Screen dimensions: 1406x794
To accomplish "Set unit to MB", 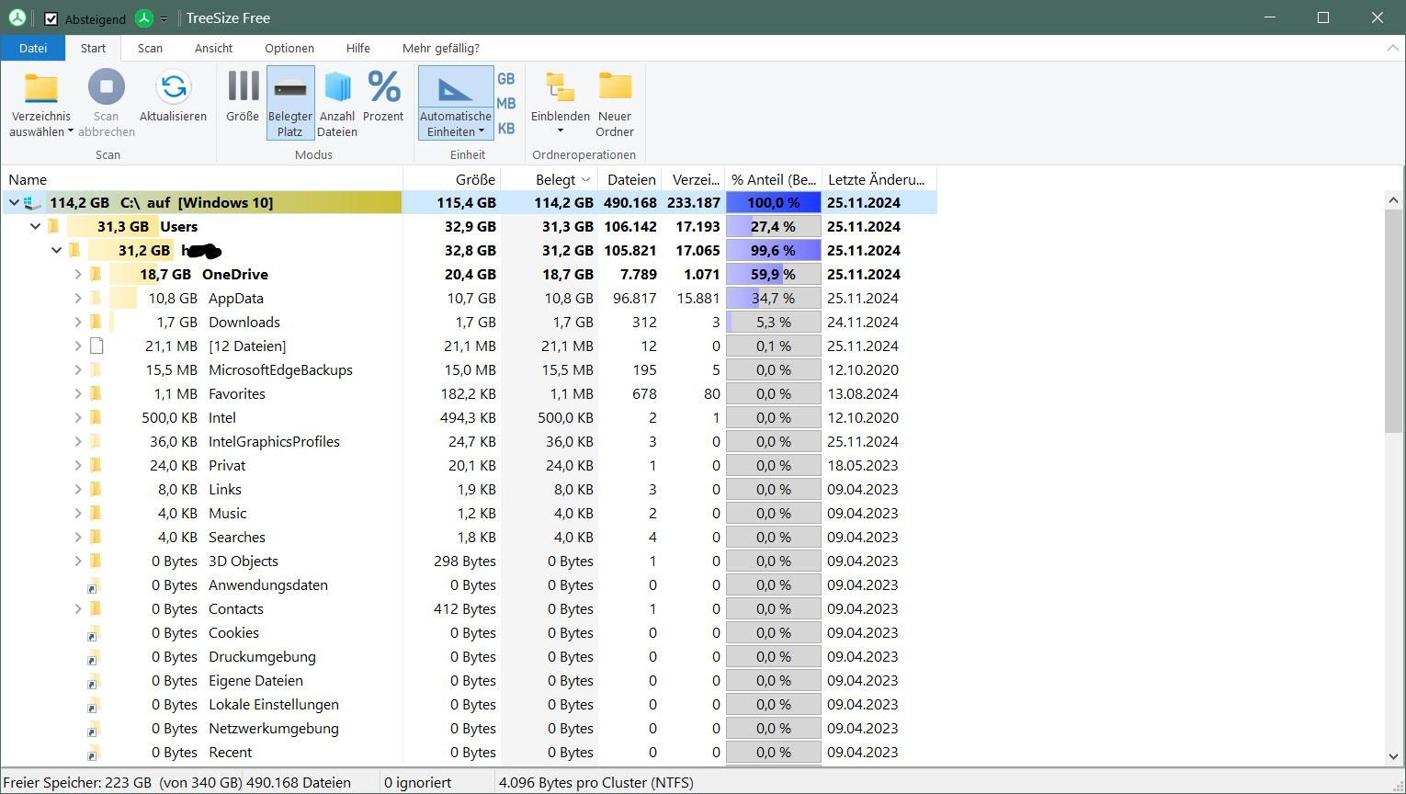I will point(506,104).
